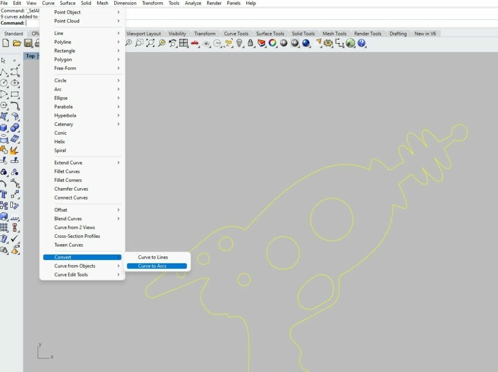Viewport: 498px width, 372px height.
Task: Select Cross-Section Profiles menu entry
Action: [x=82, y=236]
